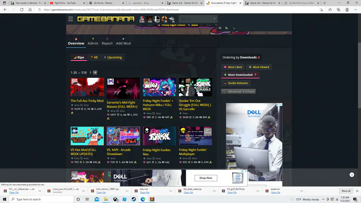Open options for cross_soul_fnf_stuff download

(x=83, y=191)
